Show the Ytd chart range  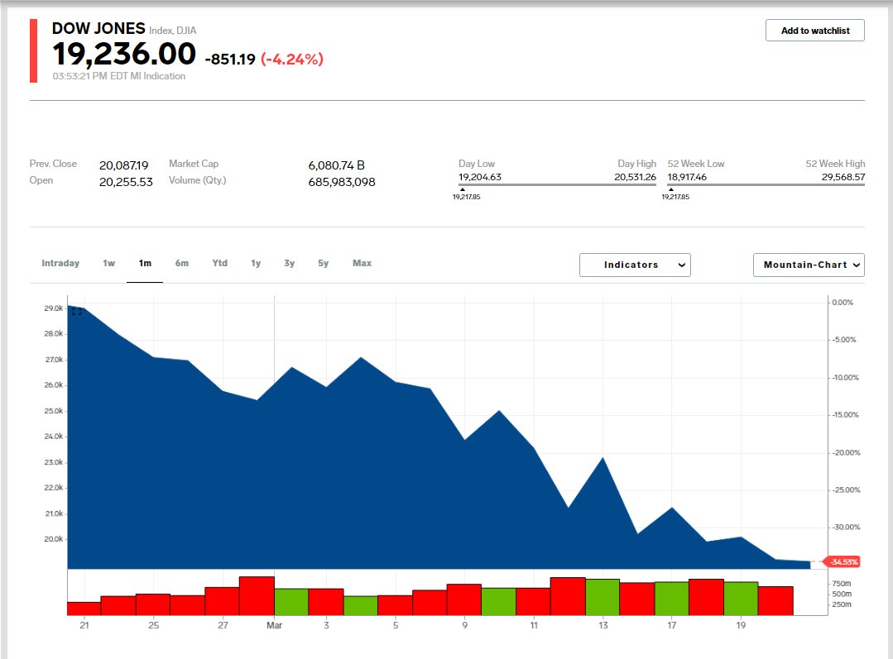click(x=220, y=263)
